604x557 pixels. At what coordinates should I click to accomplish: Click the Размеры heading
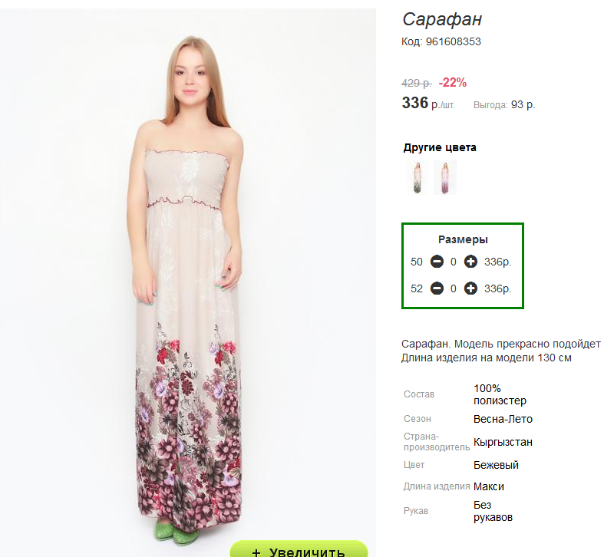coord(463,239)
